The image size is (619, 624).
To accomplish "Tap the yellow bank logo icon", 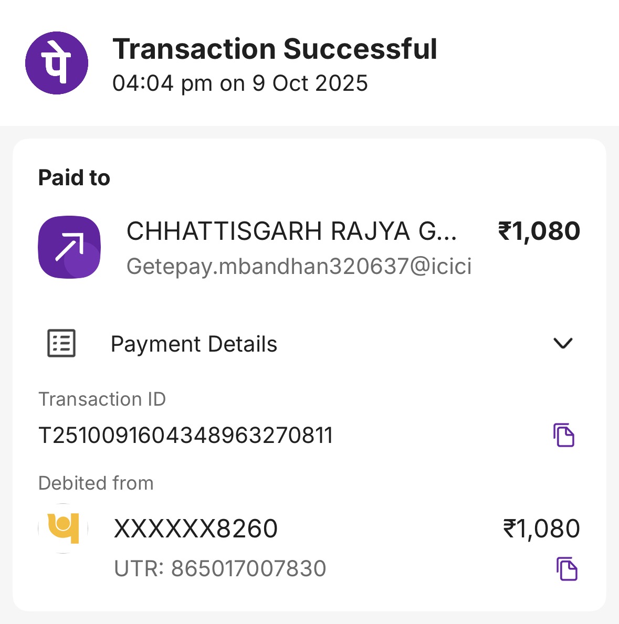I will tap(64, 528).
